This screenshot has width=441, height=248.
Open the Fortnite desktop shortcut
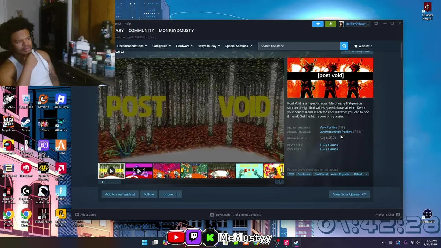pyautogui.click(x=61, y=194)
